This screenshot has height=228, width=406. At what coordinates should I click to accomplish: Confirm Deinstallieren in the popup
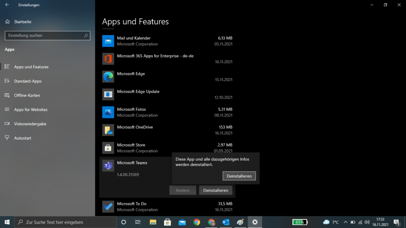(x=239, y=176)
